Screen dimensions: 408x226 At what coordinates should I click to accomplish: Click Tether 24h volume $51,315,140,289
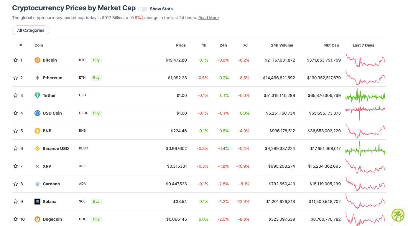pyautogui.click(x=279, y=95)
